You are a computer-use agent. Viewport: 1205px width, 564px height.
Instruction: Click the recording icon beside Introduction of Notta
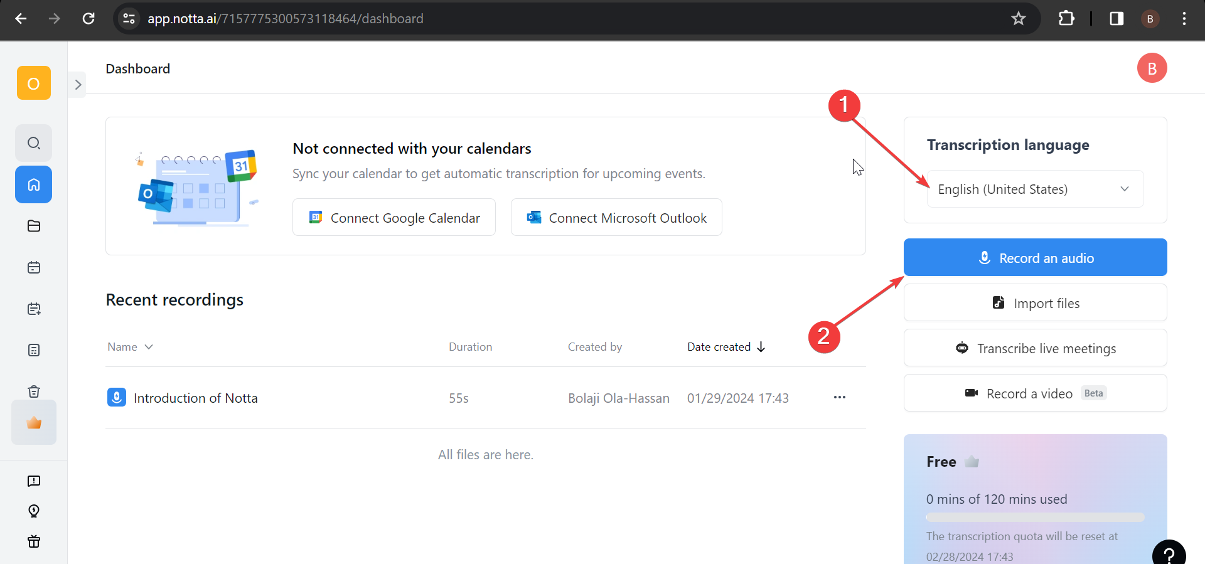pos(117,398)
